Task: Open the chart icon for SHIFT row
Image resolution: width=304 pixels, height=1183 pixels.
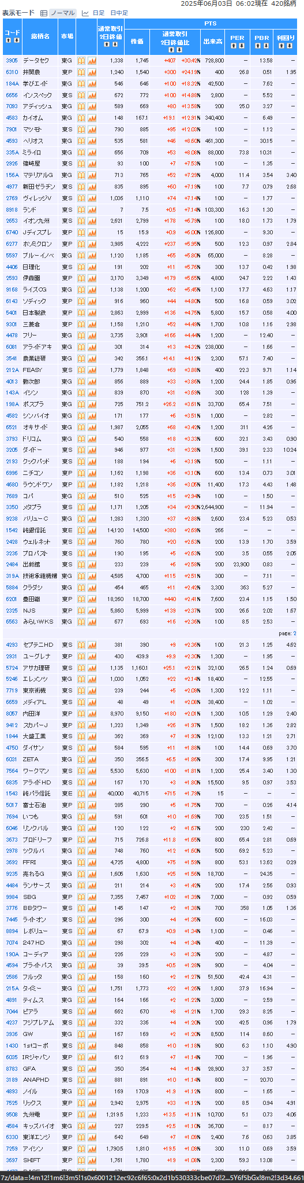Action: [x=92, y=1160]
